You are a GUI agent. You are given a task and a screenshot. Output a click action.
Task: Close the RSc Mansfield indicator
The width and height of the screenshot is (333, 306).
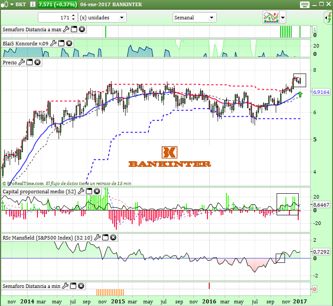[x=113, y=237]
